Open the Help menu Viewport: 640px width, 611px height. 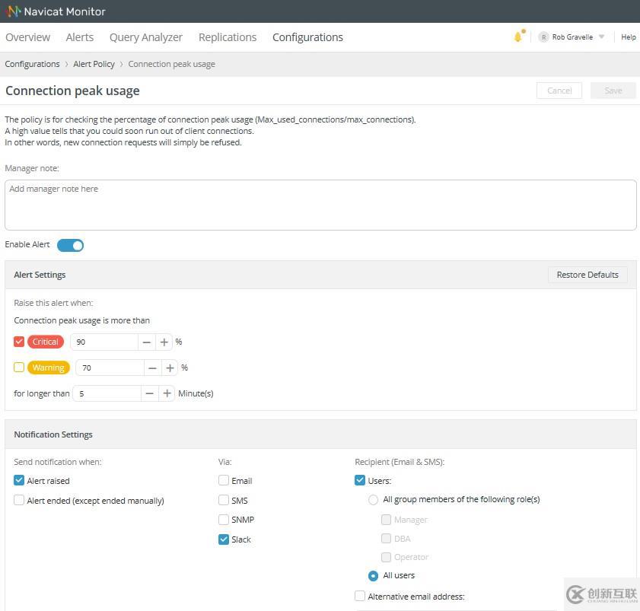click(x=628, y=37)
